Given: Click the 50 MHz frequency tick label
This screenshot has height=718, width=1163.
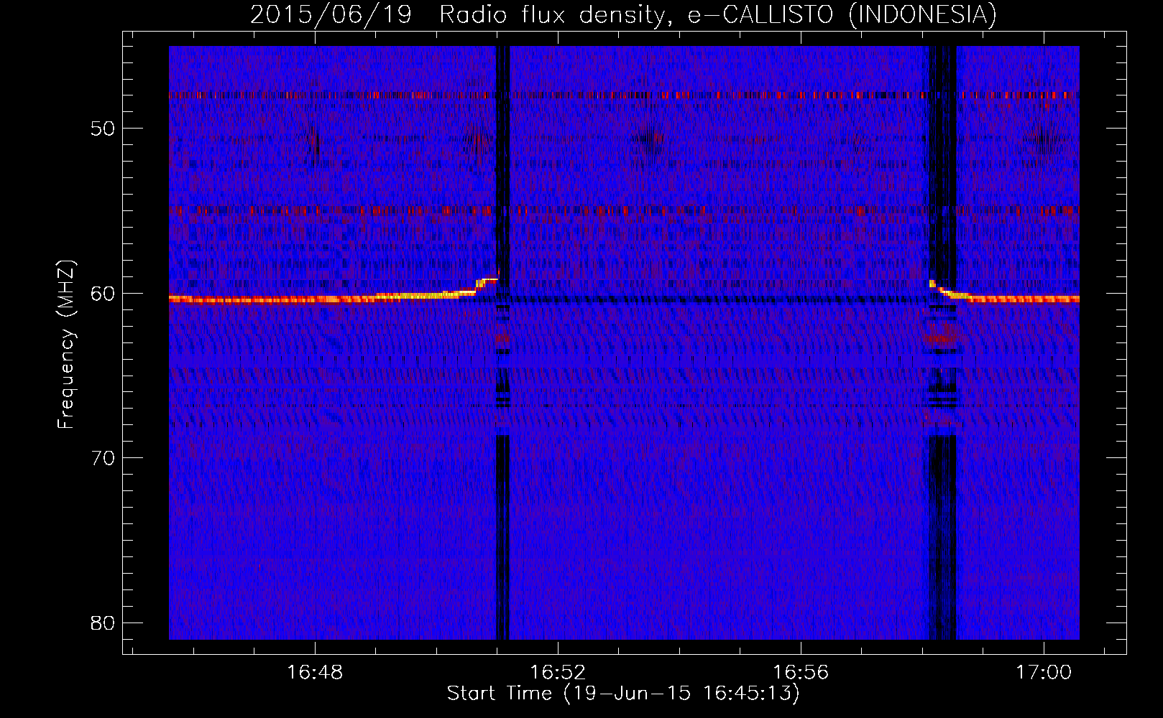Looking at the screenshot, I should coord(103,129).
